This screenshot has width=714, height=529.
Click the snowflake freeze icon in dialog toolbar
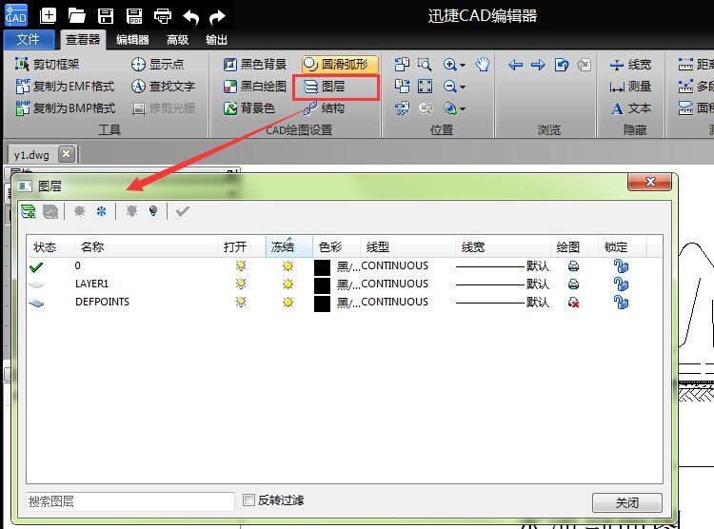click(x=101, y=211)
